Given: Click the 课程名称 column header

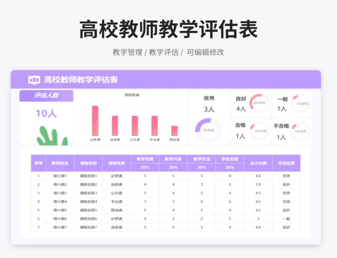Looking at the screenshot, I should [88, 163].
